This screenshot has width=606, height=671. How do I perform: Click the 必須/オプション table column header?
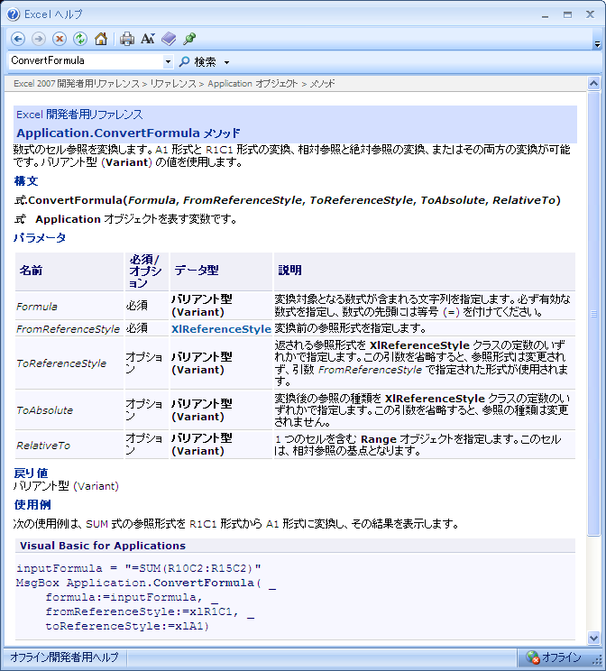147,271
